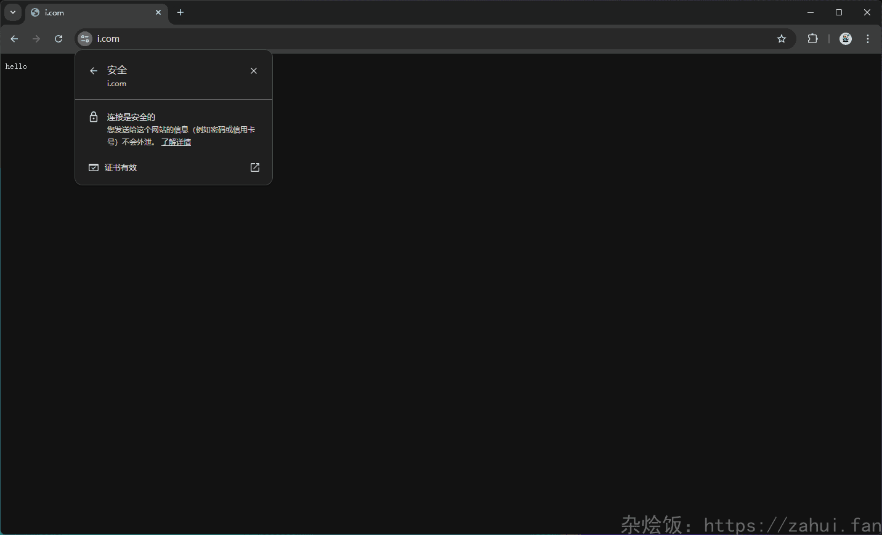
Task: Open the user profile avatar
Action: tap(846, 39)
